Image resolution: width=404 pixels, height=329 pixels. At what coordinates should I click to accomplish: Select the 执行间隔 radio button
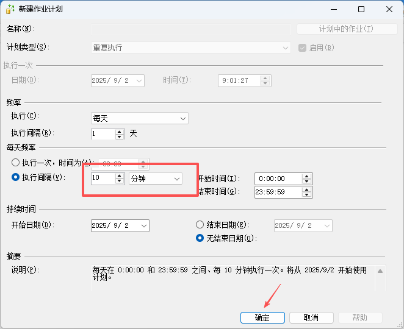pos(16,177)
